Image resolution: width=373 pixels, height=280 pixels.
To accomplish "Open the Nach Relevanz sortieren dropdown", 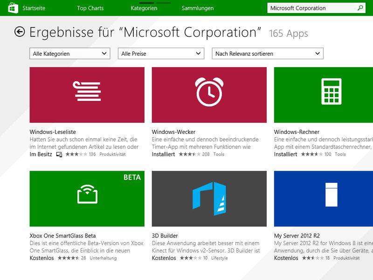I will coord(268,54).
